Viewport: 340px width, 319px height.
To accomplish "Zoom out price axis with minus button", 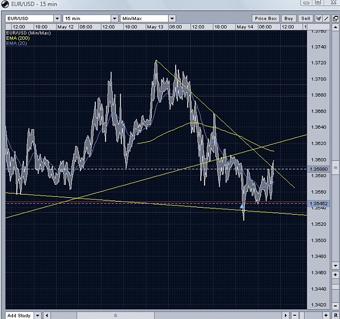I will coord(335,306).
